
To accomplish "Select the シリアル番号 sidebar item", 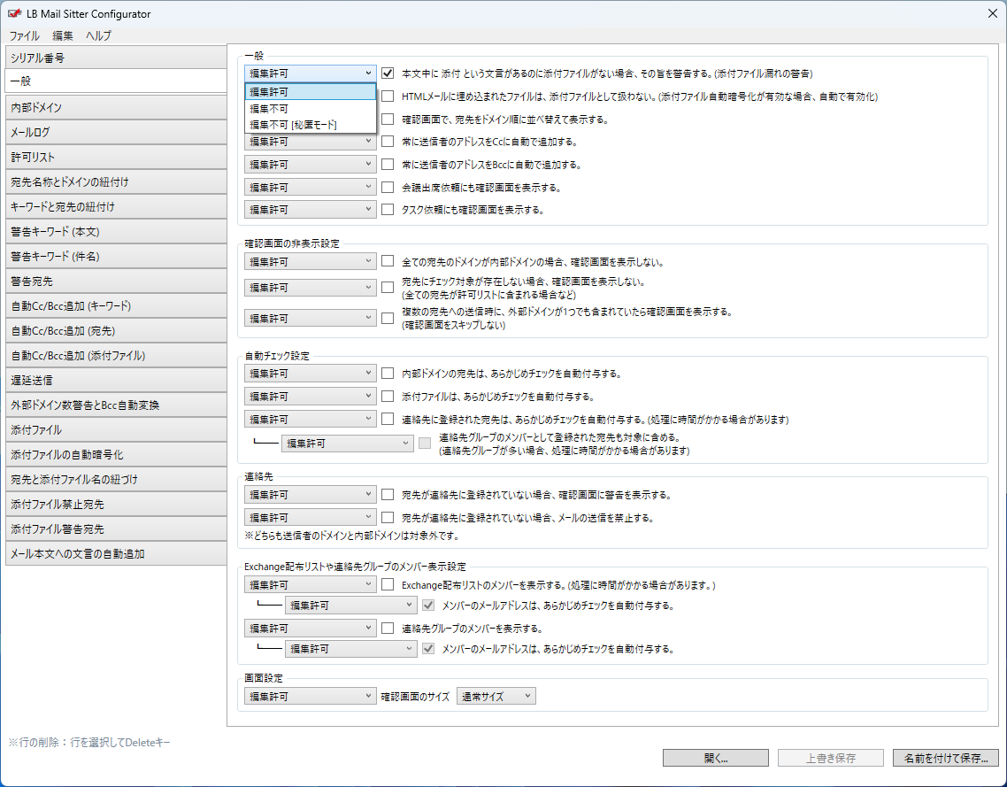I will click(x=113, y=58).
